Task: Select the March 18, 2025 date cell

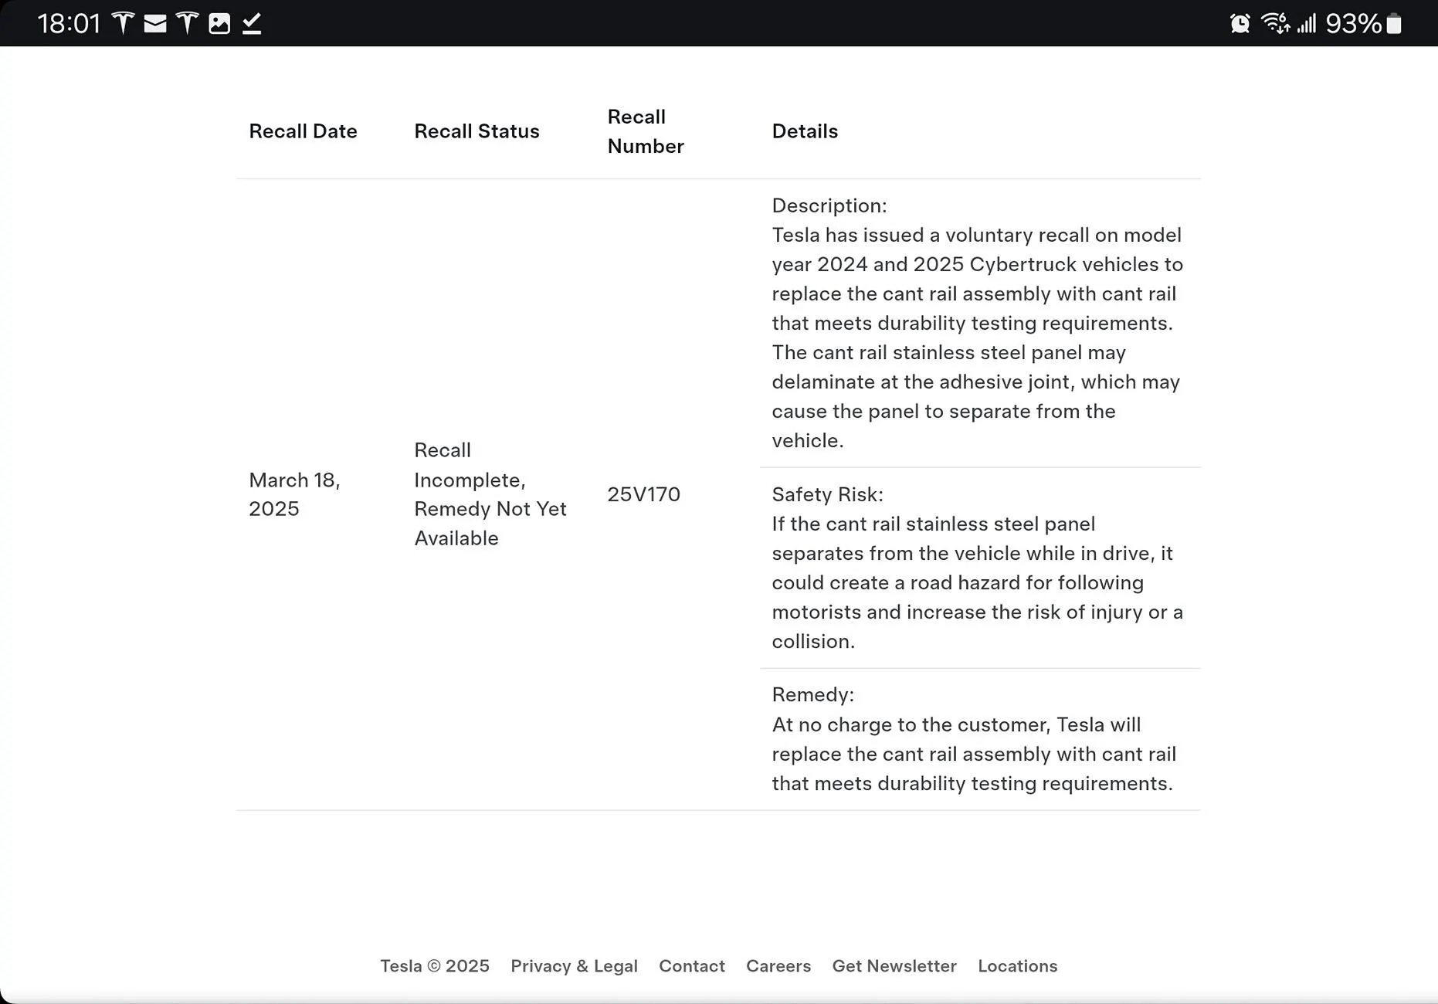Action: tap(294, 494)
